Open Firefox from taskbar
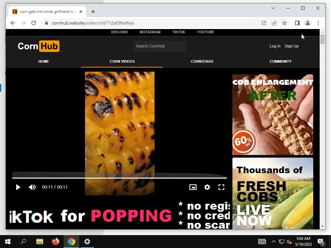This screenshot has height=248, width=331. point(56,242)
